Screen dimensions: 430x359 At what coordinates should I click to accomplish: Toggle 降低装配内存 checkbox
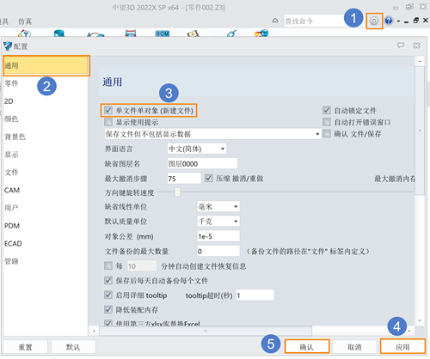pos(108,309)
